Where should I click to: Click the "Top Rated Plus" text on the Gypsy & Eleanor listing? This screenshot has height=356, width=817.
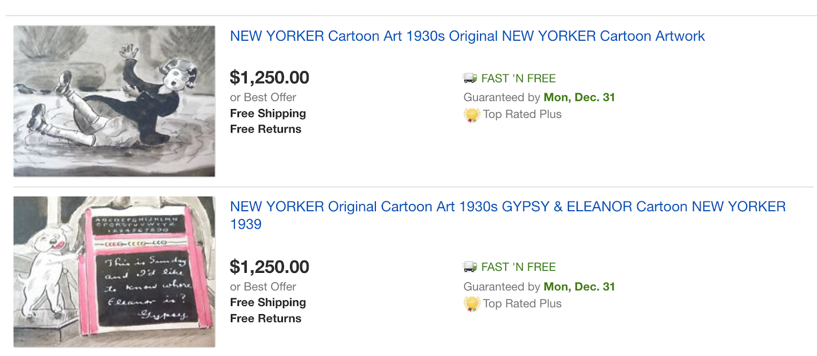point(522,303)
